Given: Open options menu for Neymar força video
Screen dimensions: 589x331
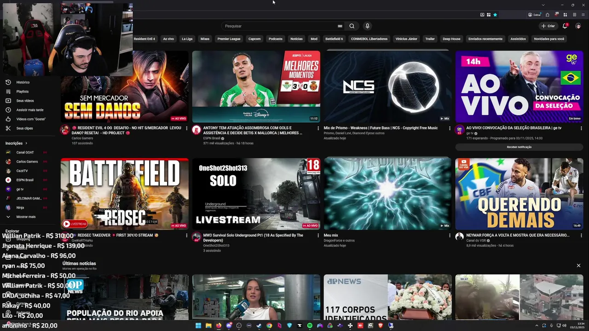Looking at the screenshot, I should (581, 235).
